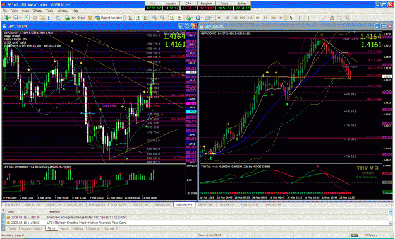This screenshot has width=395, height=239.
Task: Set timeframe to D1
Action: click(265, 18)
